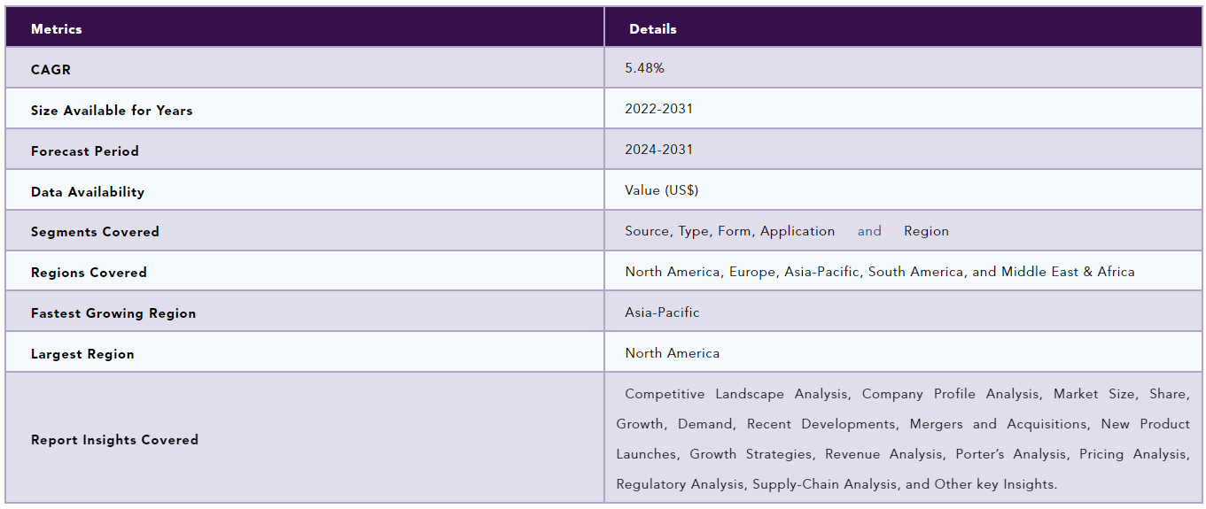The width and height of the screenshot is (1206, 509).
Task: Select the Regions Covered label
Action: click(89, 273)
